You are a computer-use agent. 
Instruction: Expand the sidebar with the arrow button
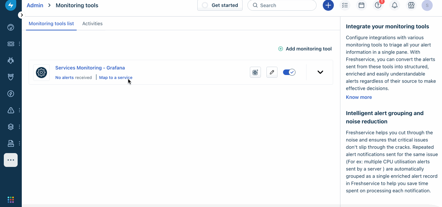21,15
